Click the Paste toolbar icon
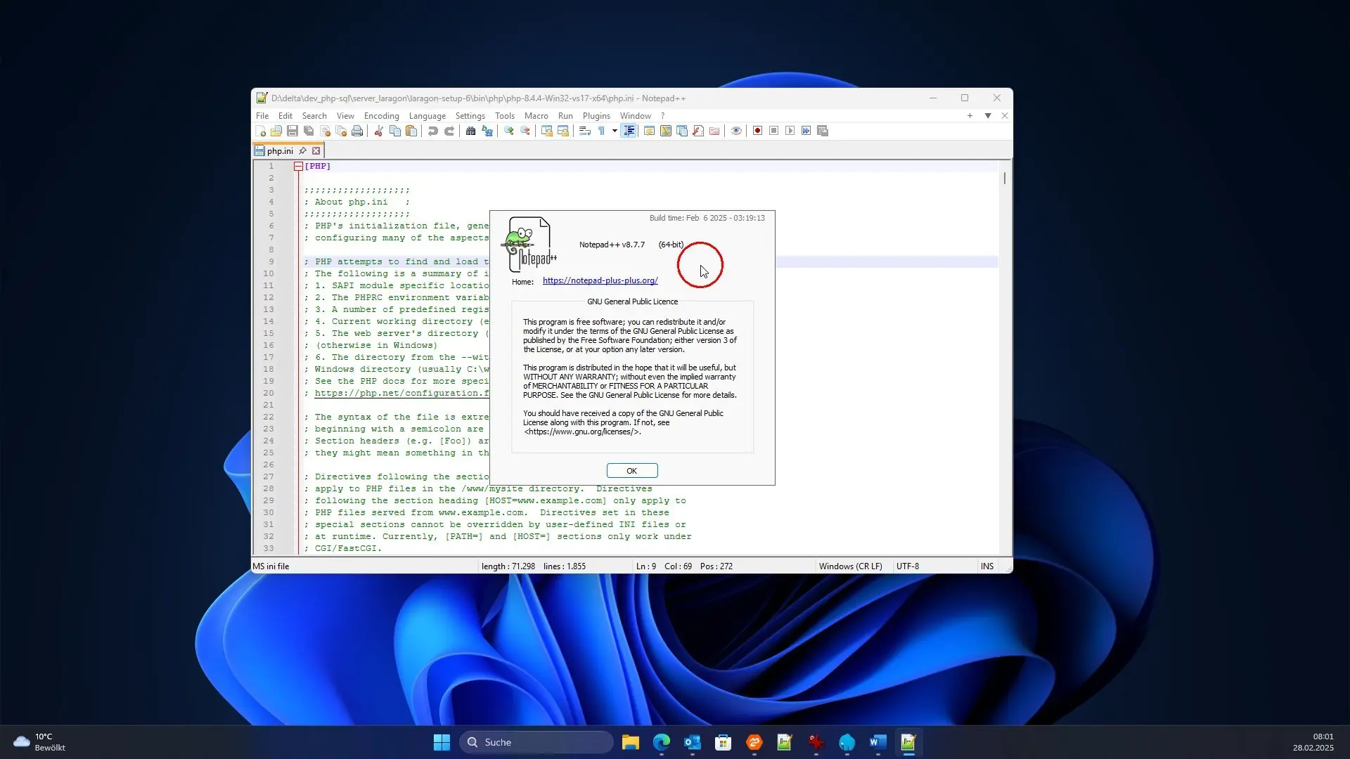Screen dimensions: 1350x759 click(x=411, y=131)
